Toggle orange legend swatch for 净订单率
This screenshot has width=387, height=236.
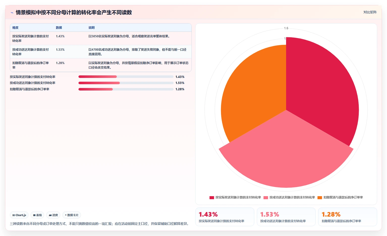(320, 198)
